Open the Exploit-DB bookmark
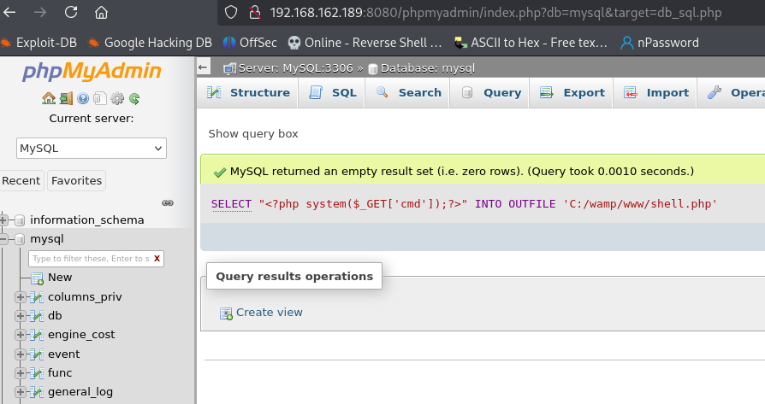 click(39, 43)
